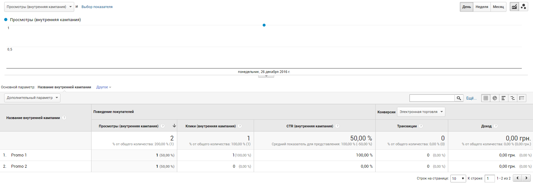The width and height of the screenshot is (533, 184).
Task: Select the performance bar view icon
Action: point(504,98)
